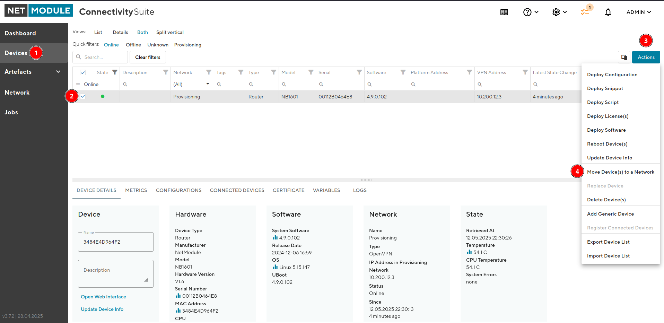The image size is (664, 323).
Task: Open the Serial column filter funnel
Action: pyautogui.click(x=359, y=72)
